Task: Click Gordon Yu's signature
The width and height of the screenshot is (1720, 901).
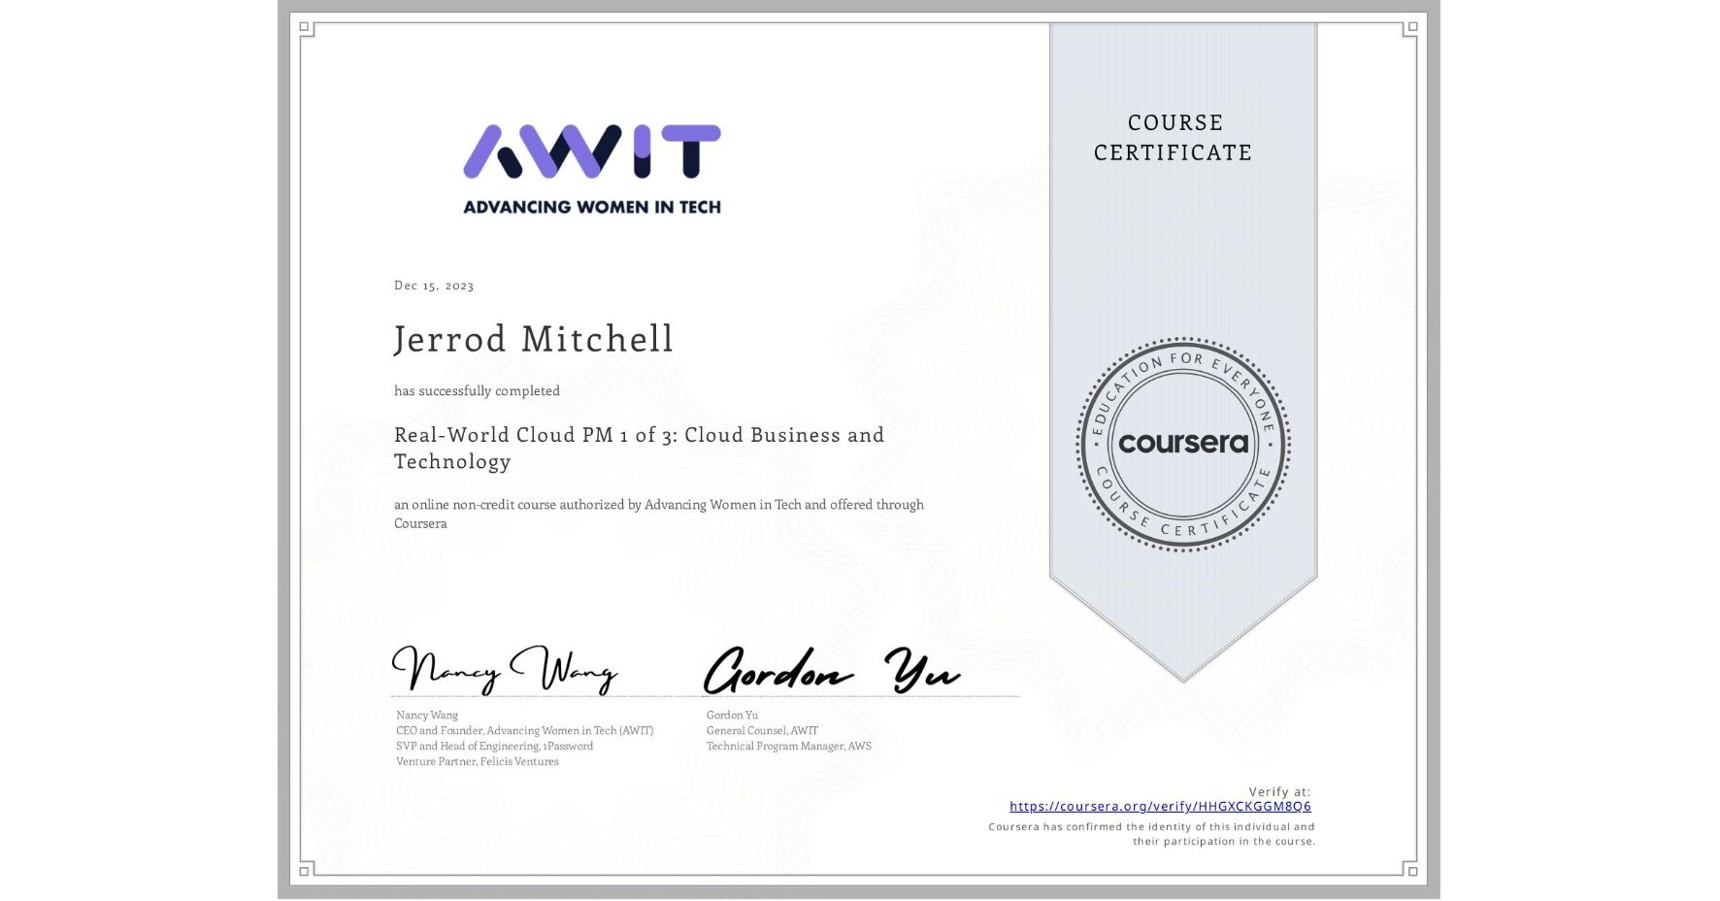Action: pyautogui.click(x=832, y=670)
